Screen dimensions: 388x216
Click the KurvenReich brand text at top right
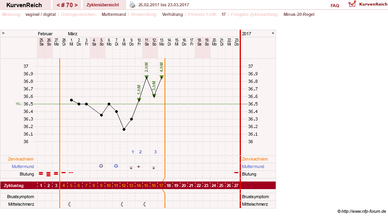[373, 4]
